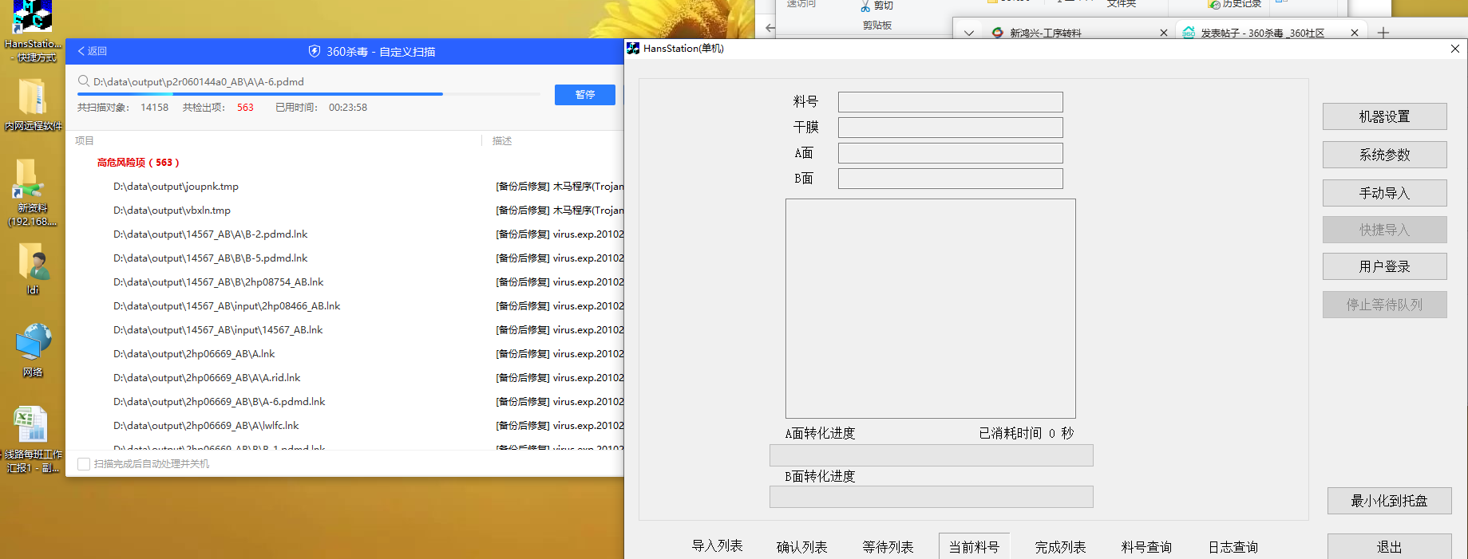The width and height of the screenshot is (1468, 559).
Task: Open the 等待列表 tab
Action: tap(888, 547)
